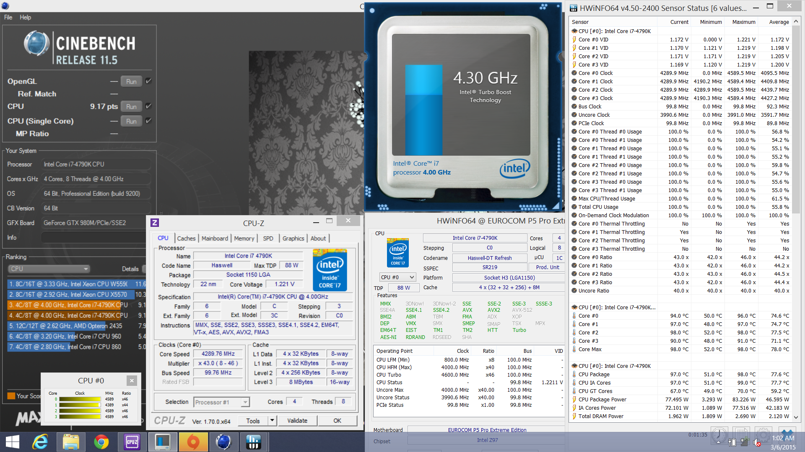Click the orange Your Score swatch
Viewport: 805px width, 452px height.
pyautogui.click(x=11, y=395)
